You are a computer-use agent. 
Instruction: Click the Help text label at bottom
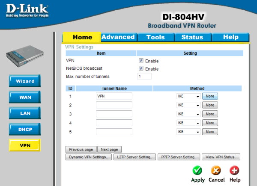(235, 180)
